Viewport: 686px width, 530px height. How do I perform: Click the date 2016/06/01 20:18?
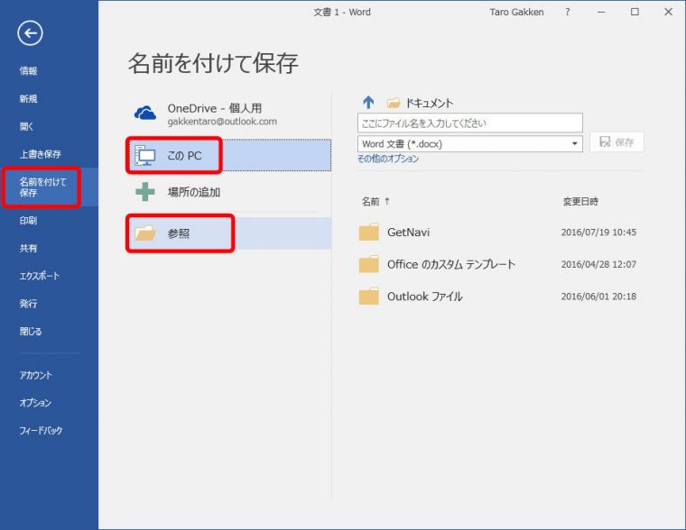(x=598, y=297)
